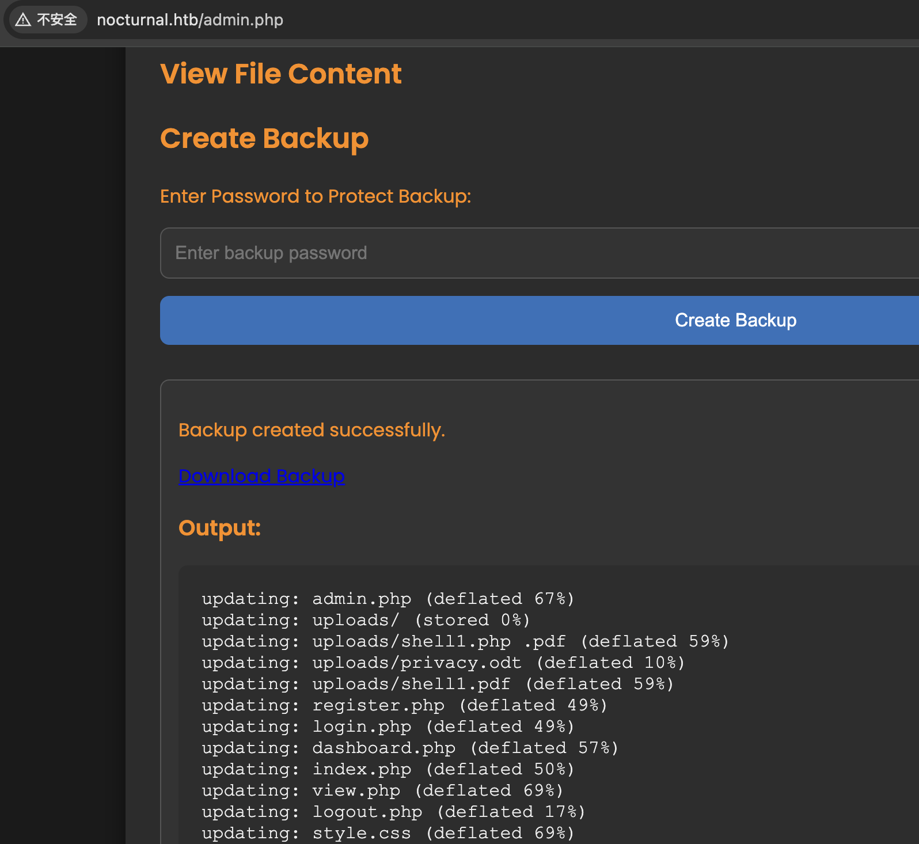The width and height of the screenshot is (919, 844).
Task: Click the index.php deflated 50% line
Action: (388, 769)
